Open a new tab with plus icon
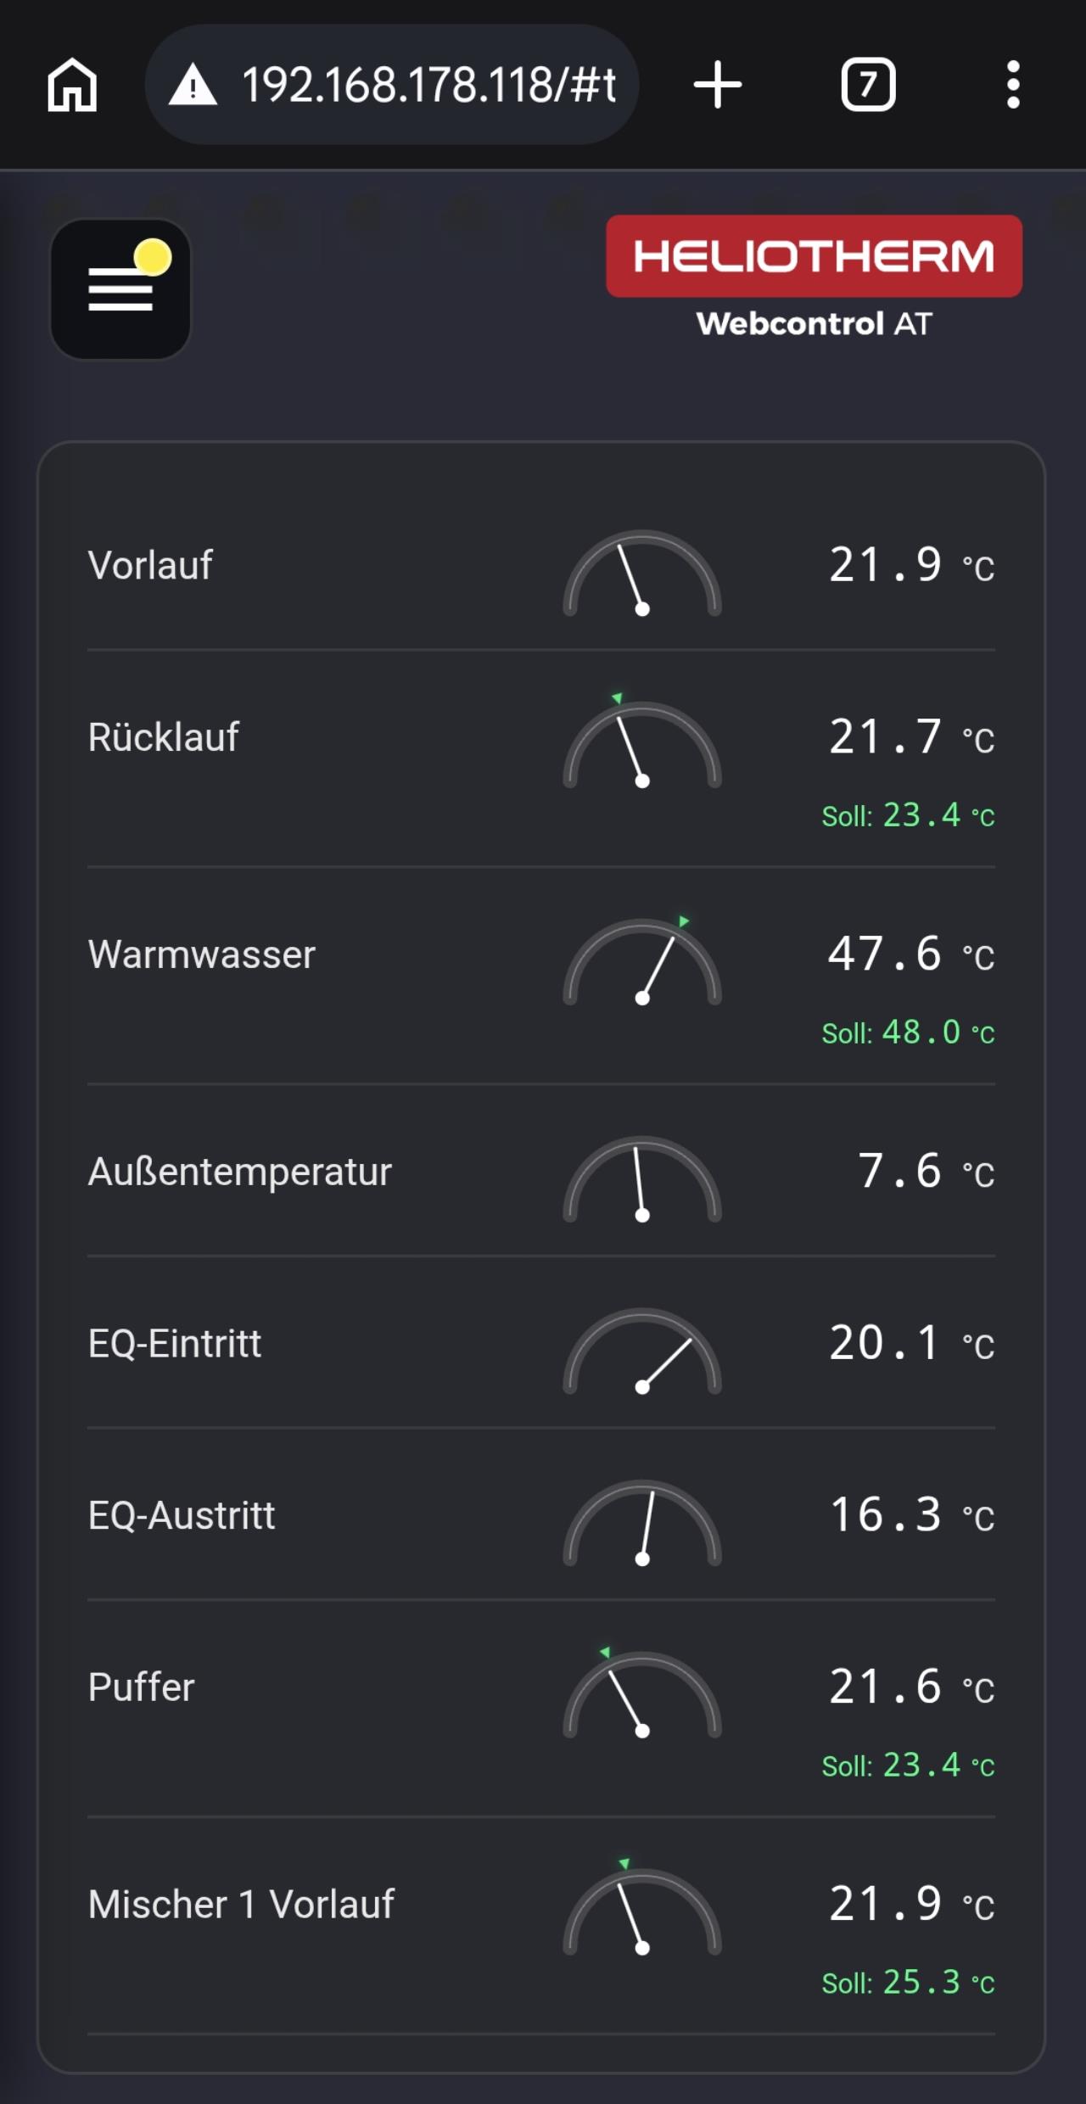The height and width of the screenshot is (2104, 1086). 718,85
